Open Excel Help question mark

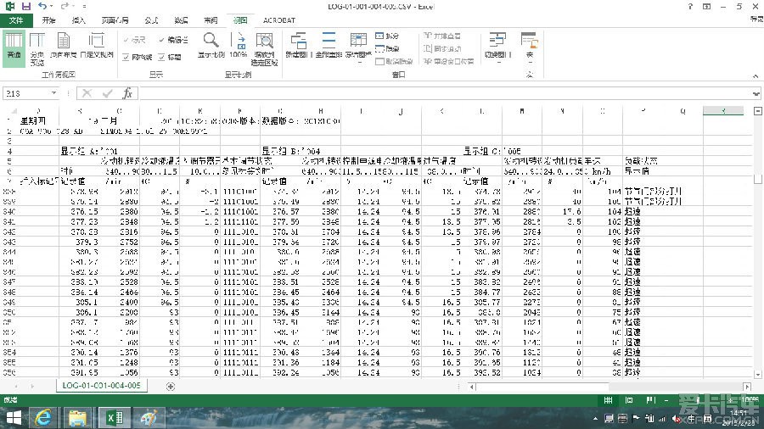[x=690, y=6]
